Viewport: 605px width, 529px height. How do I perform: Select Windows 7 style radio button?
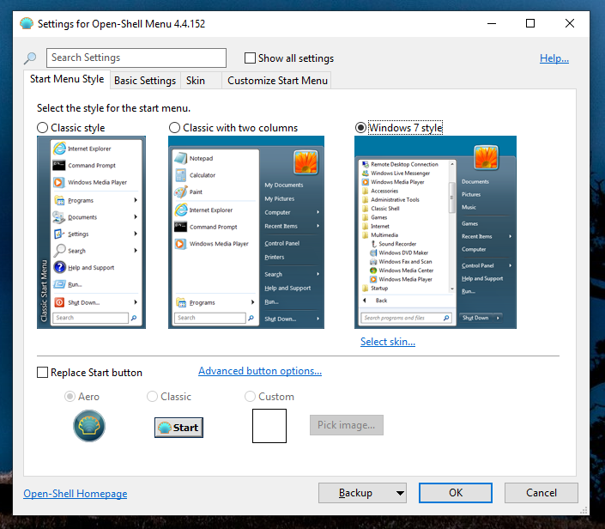coord(360,128)
